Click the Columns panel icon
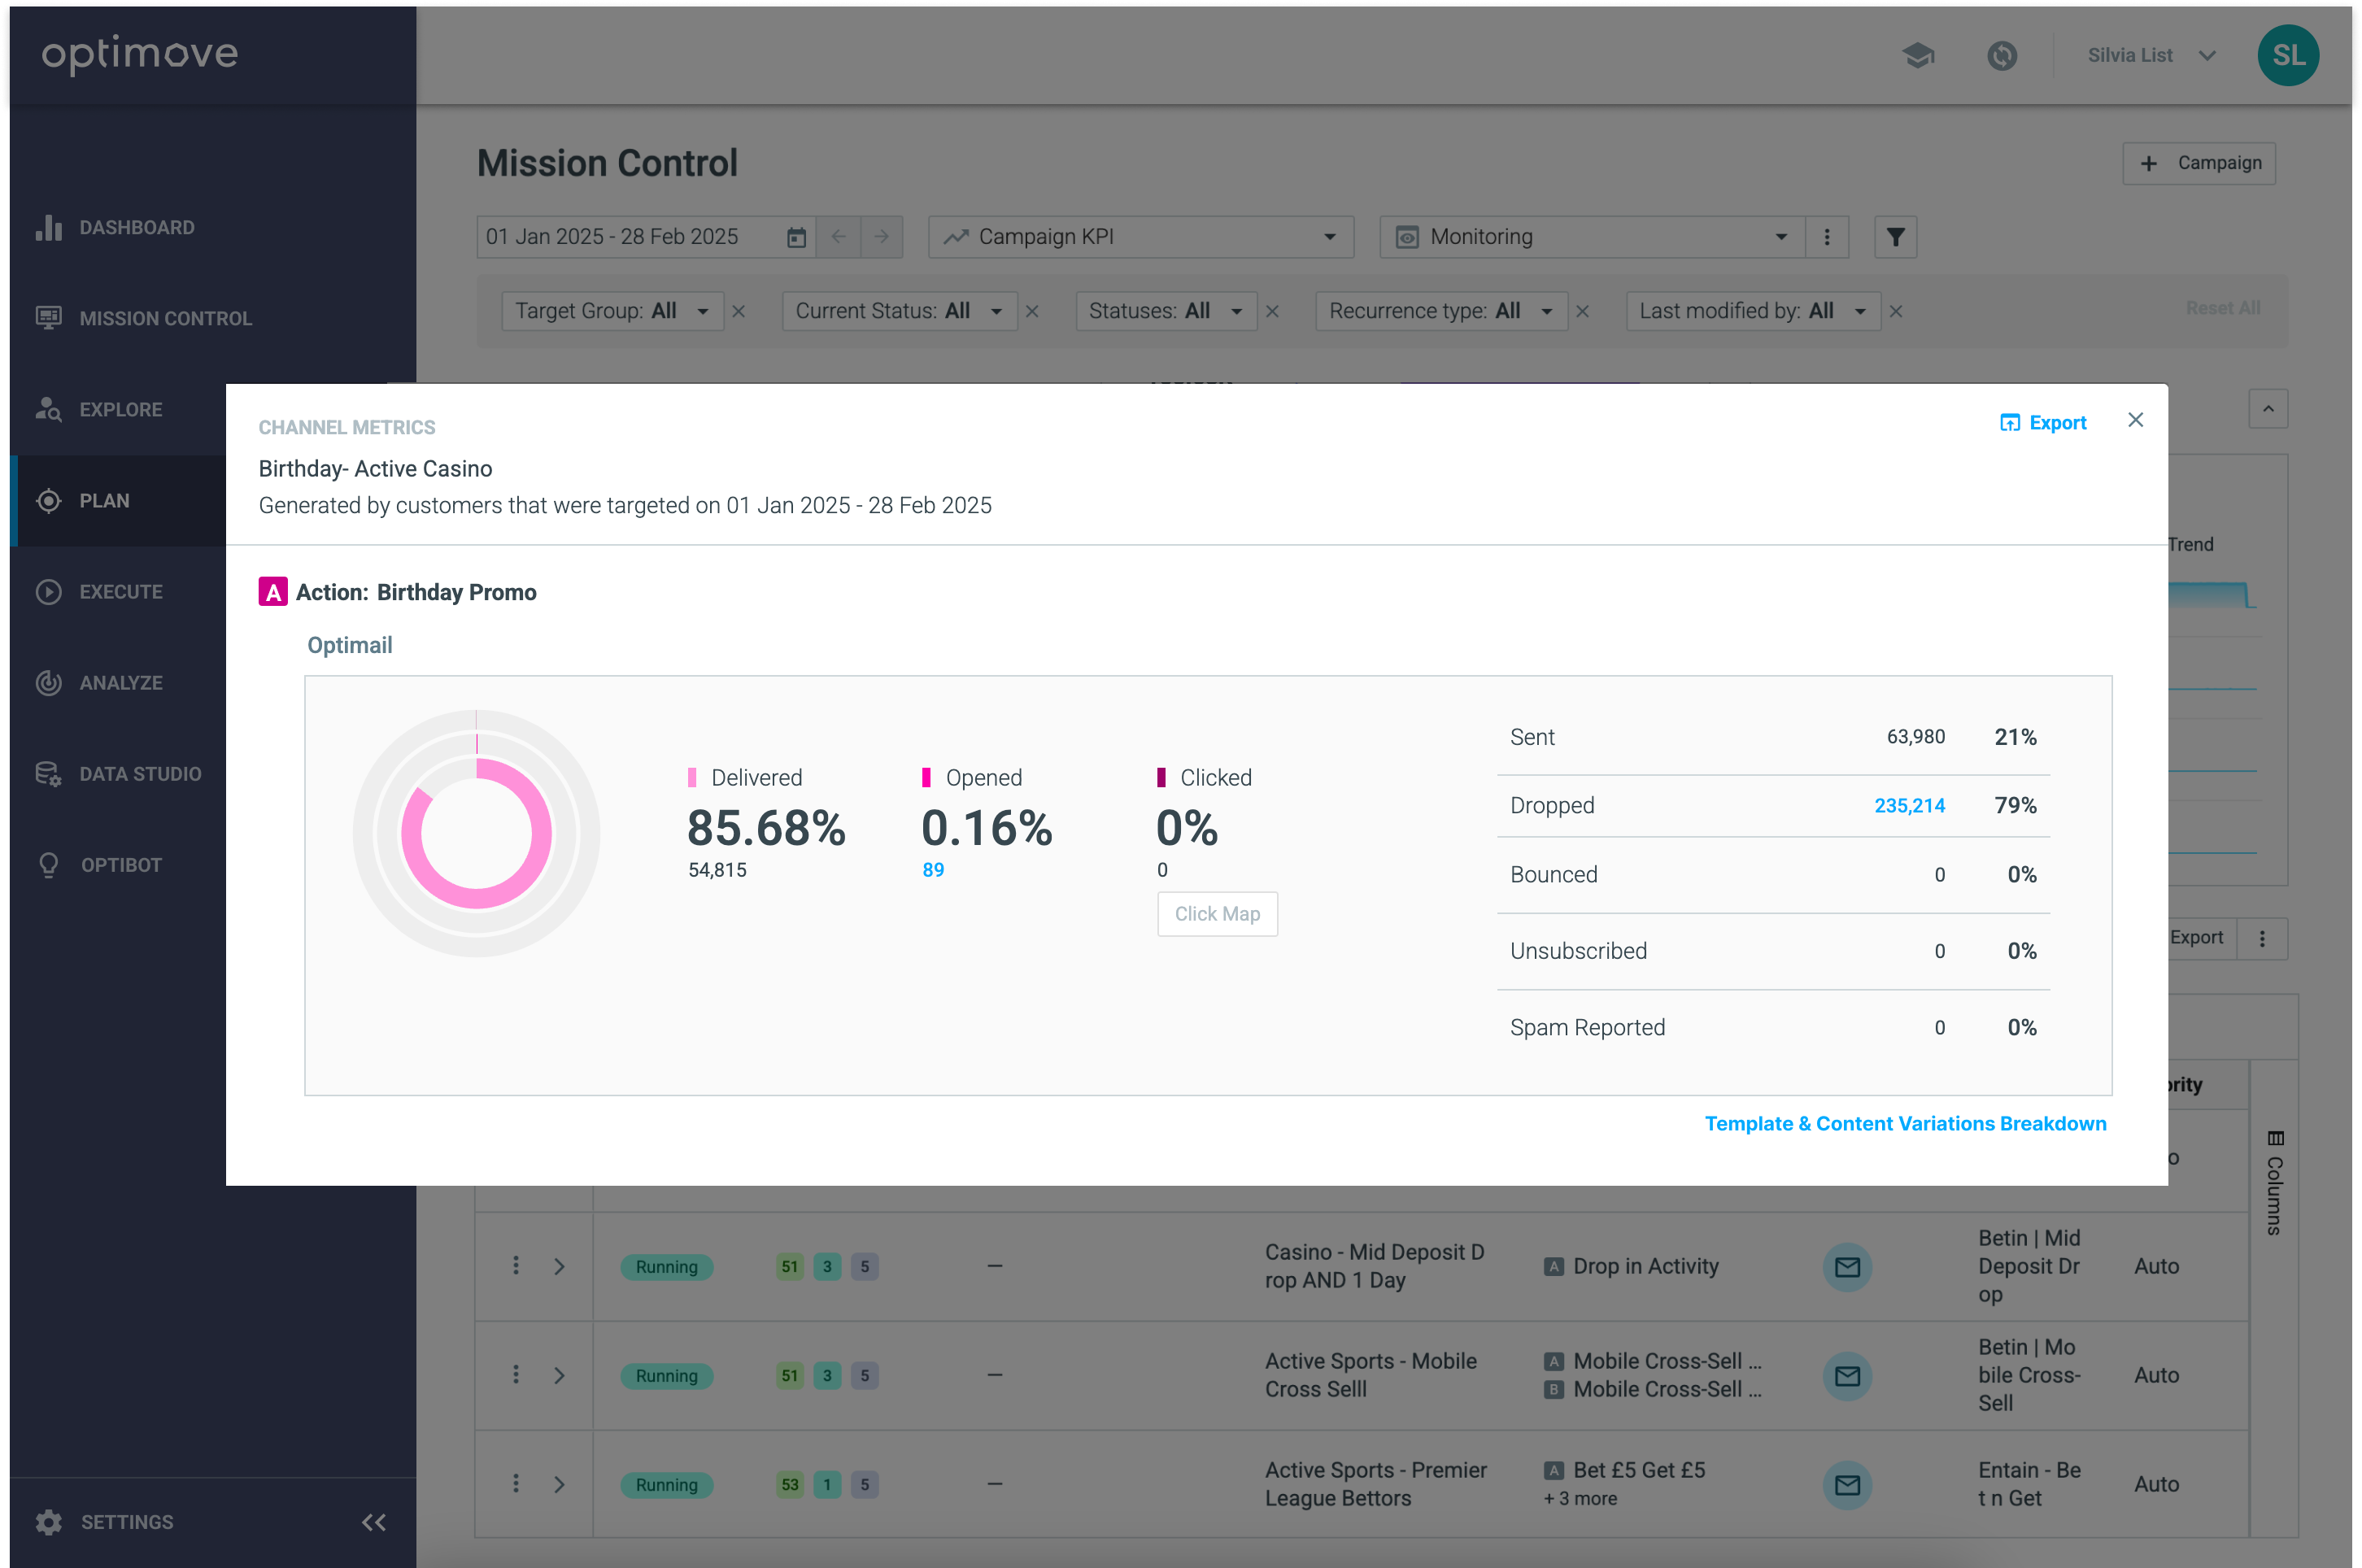Image resolution: width=2362 pixels, height=1568 pixels. pyautogui.click(x=2275, y=1138)
